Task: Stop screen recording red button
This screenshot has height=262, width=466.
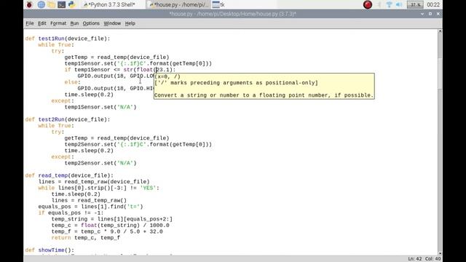Action: pyautogui.click(x=368, y=4)
